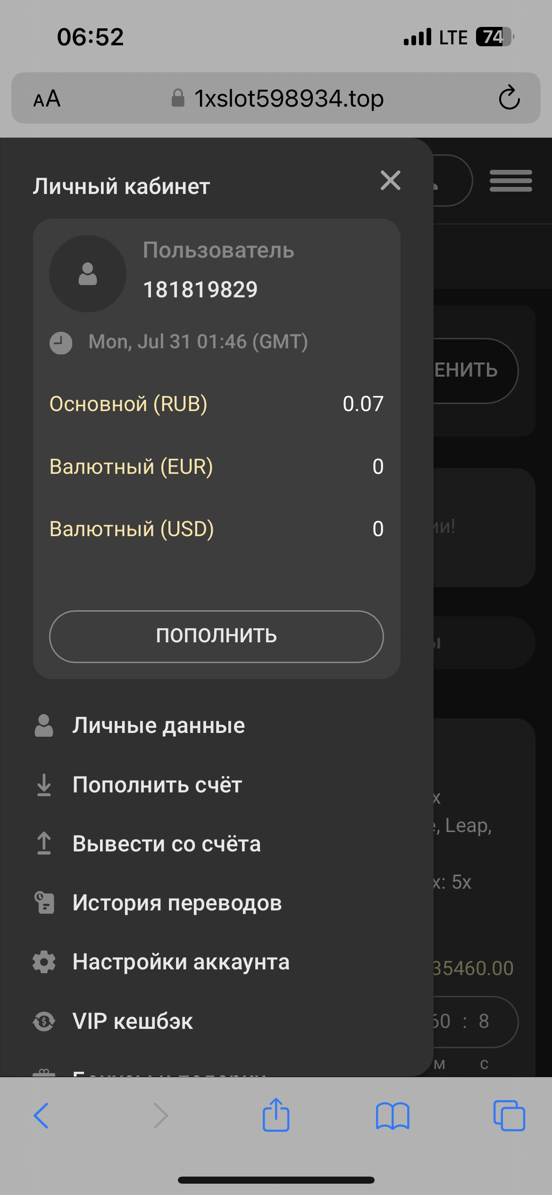Open the hamburger menu
The width and height of the screenshot is (552, 1195).
(510, 181)
